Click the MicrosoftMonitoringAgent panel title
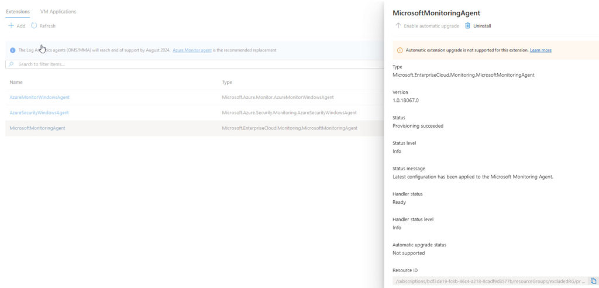599x288 pixels. click(436, 13)
